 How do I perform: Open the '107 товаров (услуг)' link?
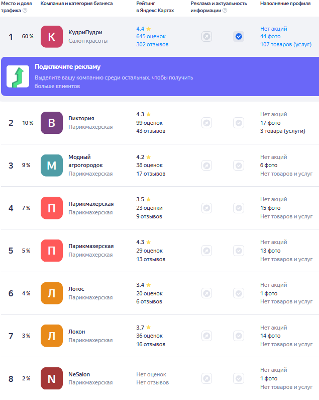(286, 44)
